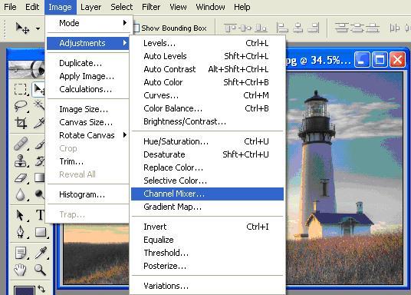This screenshot has height=295, width=411.
Task: Open the Filter menu
Action: coord(151,7)
